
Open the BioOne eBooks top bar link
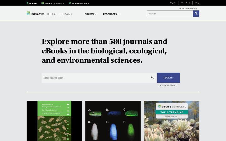coord(79,3)
